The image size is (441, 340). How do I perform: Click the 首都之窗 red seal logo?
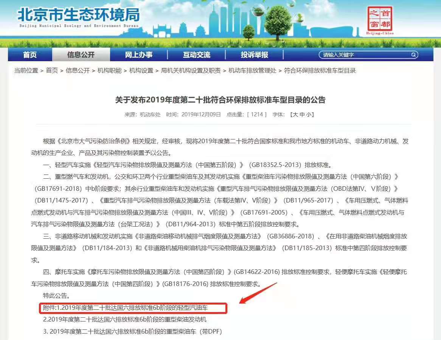[x=380, y=19]
